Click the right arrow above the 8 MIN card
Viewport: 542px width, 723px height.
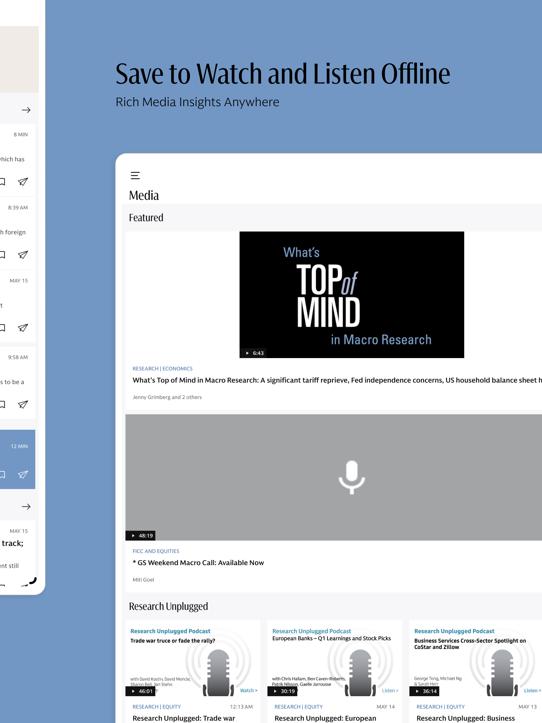click(x=26, y=110)
